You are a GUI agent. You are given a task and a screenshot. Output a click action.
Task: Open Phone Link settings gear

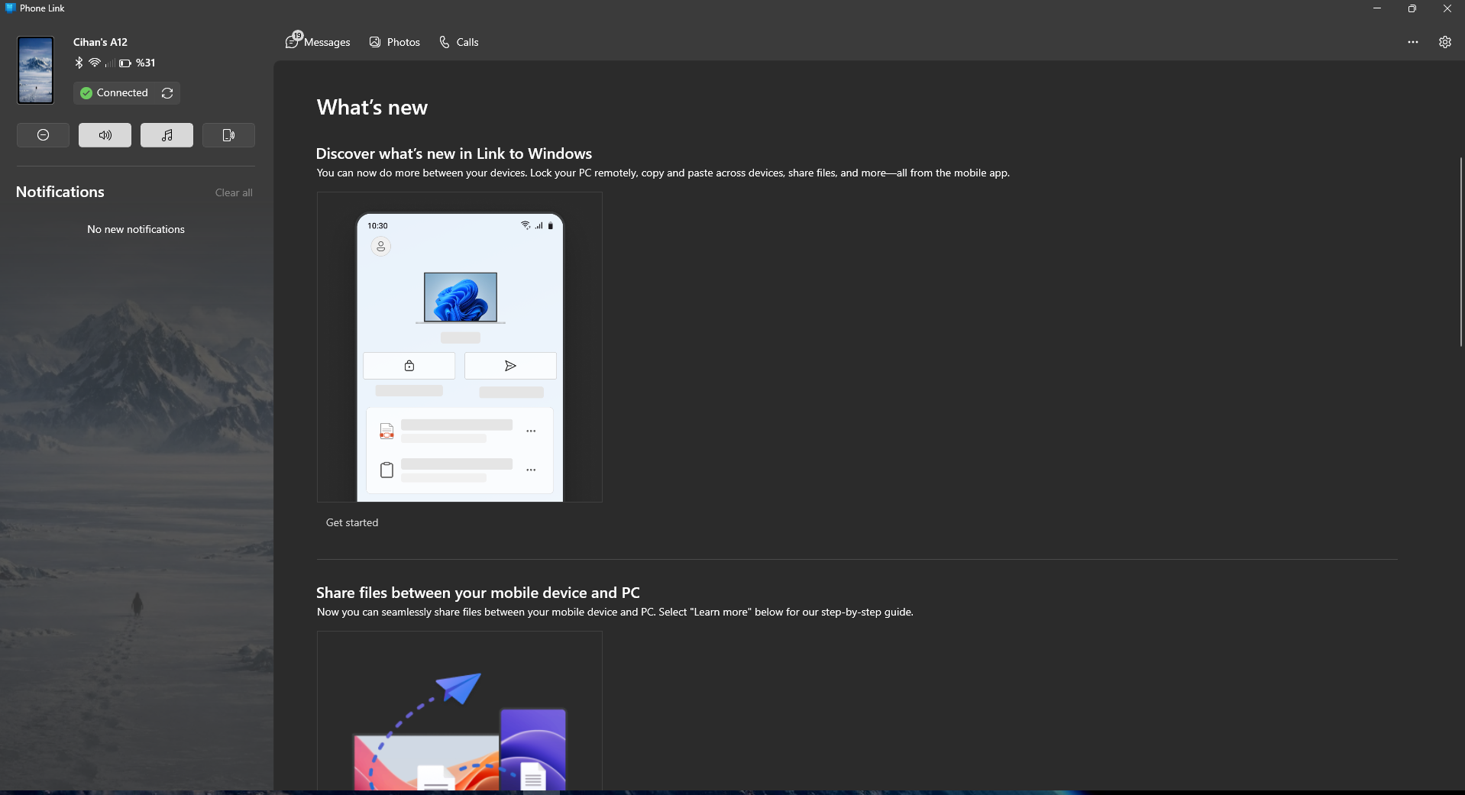1445,42
